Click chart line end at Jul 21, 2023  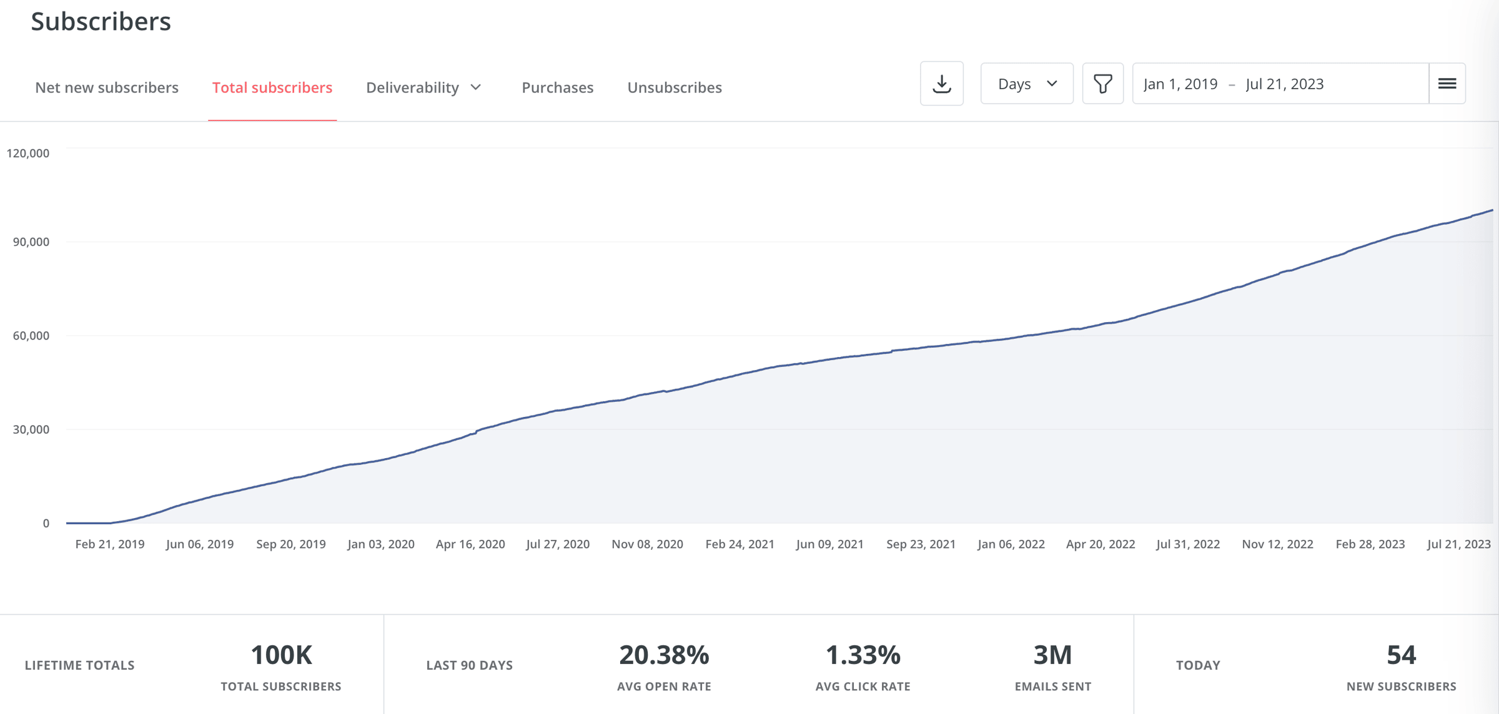pos(1492,211)
